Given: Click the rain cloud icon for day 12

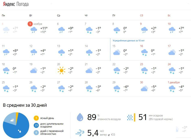Looking at the screenshot, I should pos(34,52).
